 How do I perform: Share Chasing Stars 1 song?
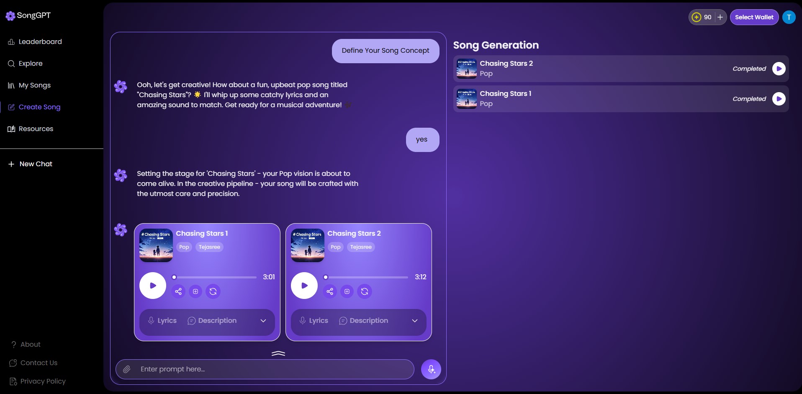click(x=178, y=291)
